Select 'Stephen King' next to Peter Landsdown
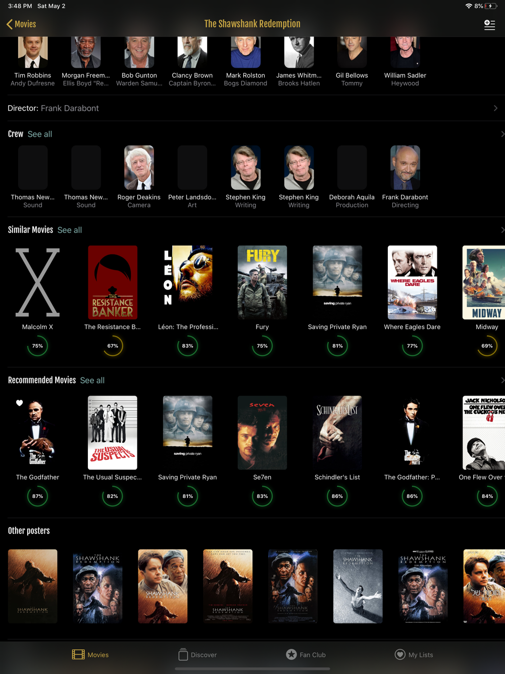Screen dimensions: 505x674 245,168
